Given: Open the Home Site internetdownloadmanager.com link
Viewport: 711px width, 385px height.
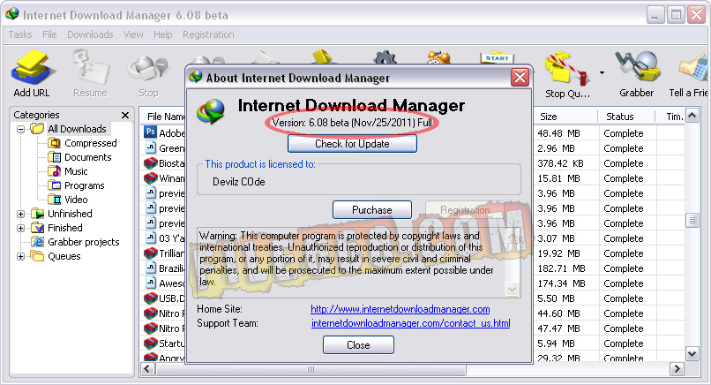Looking at the screenshot, I should pyautogui.click(x=400, y=309).
